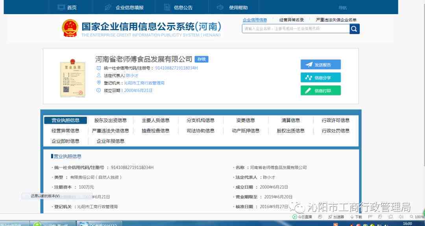Screen dimensions: 425x226
Task: Click the shield icon beside 统一社会信用代码
Action: (99, 68)
